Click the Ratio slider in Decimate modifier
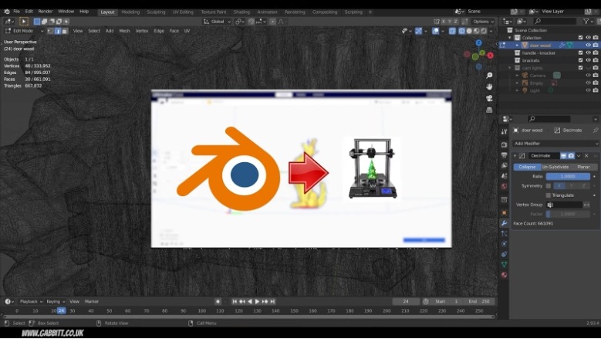 568,176
